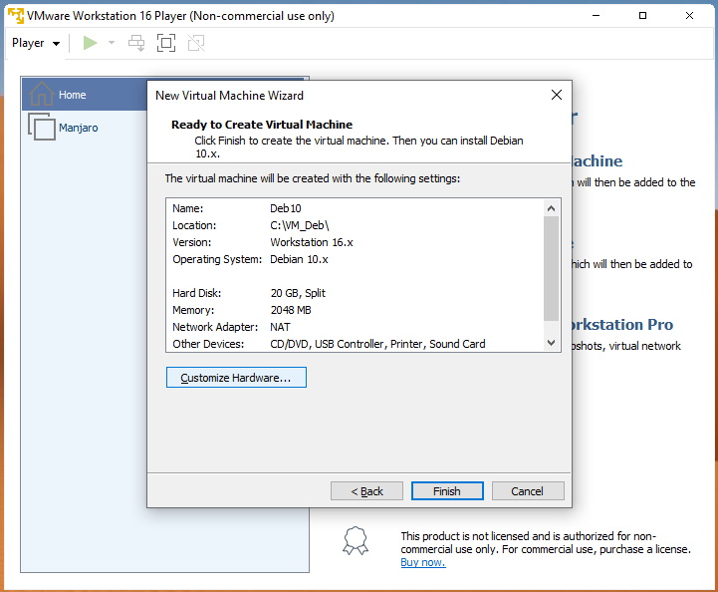Click the license ribbon badge icon
This screenshot has width=718, height=592.
point(356,541)
